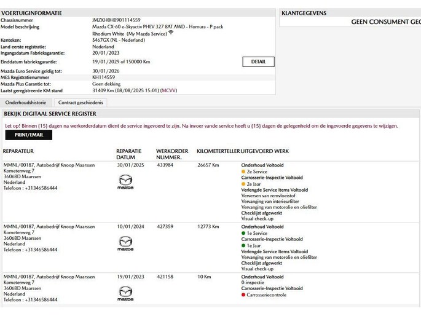This screenshot has width=421, height=316.
Task: Click the yellow dot beside 2e Service
Action: (x=243, y=172)
